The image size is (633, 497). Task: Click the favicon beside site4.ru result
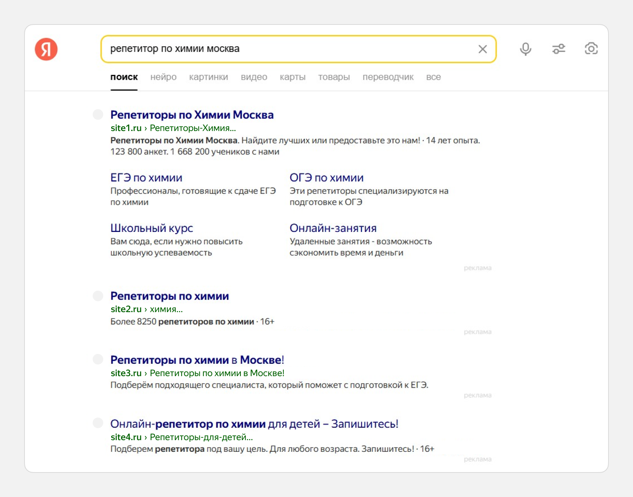98,423
